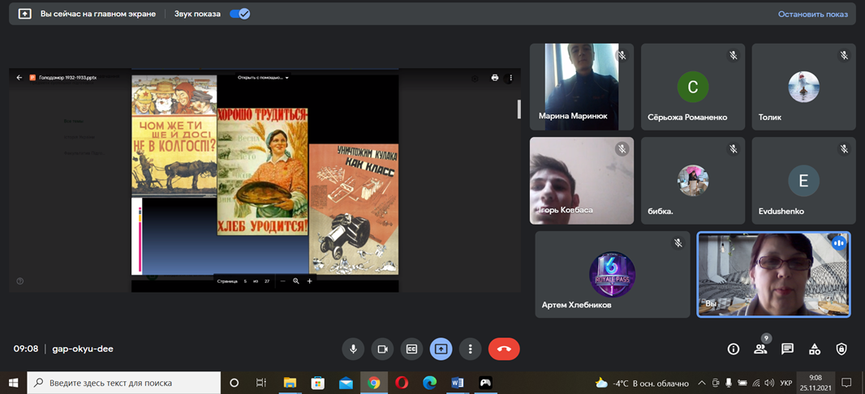Click back arrow in presentation viewer
This screenshot has height=394, width=865.
19,78
